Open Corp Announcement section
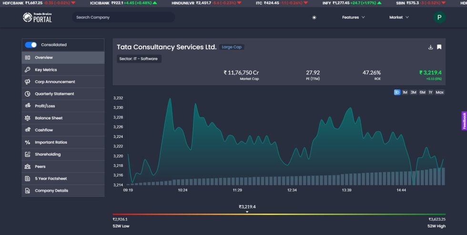The width and height of the screenshot is (467, 235). (x=63, y=81)
